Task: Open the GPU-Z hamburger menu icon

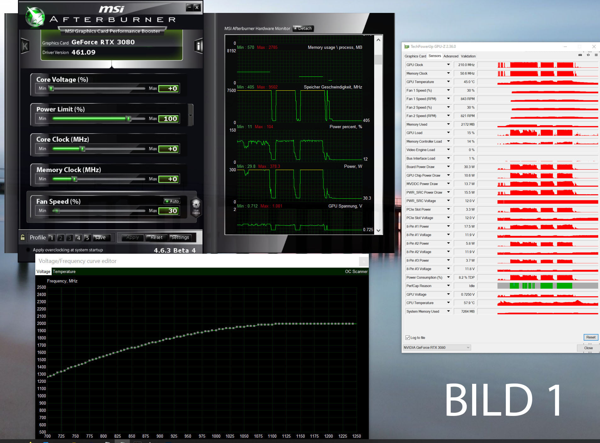Action: (596, 55)
